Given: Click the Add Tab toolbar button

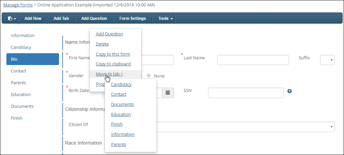Looking at the screenshot, I should 61,19.
